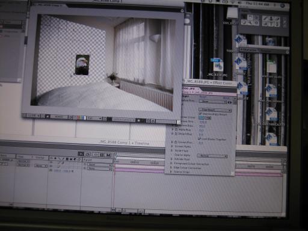The height and width of the screenshot is (231, 308).
Task: Click Reset link for Keylight effect
Action: (203, 97)
